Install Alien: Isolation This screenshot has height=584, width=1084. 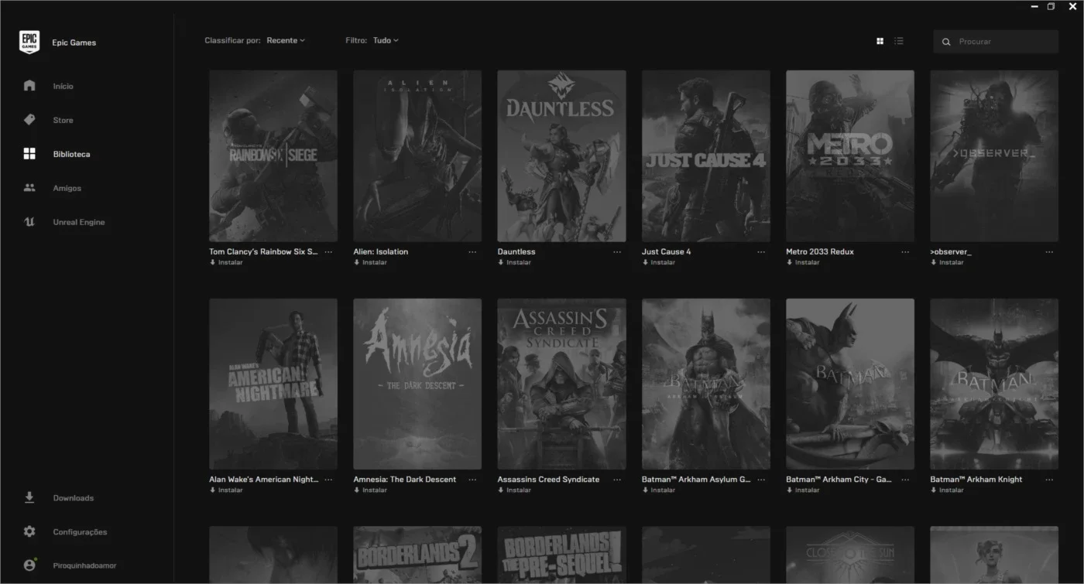point(370,262)
